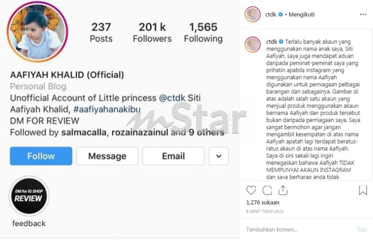Expand suggested accounts chevron dropdown

(x=218, y=156)
